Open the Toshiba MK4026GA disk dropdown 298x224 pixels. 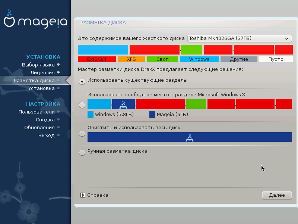[x=240, y=38]
